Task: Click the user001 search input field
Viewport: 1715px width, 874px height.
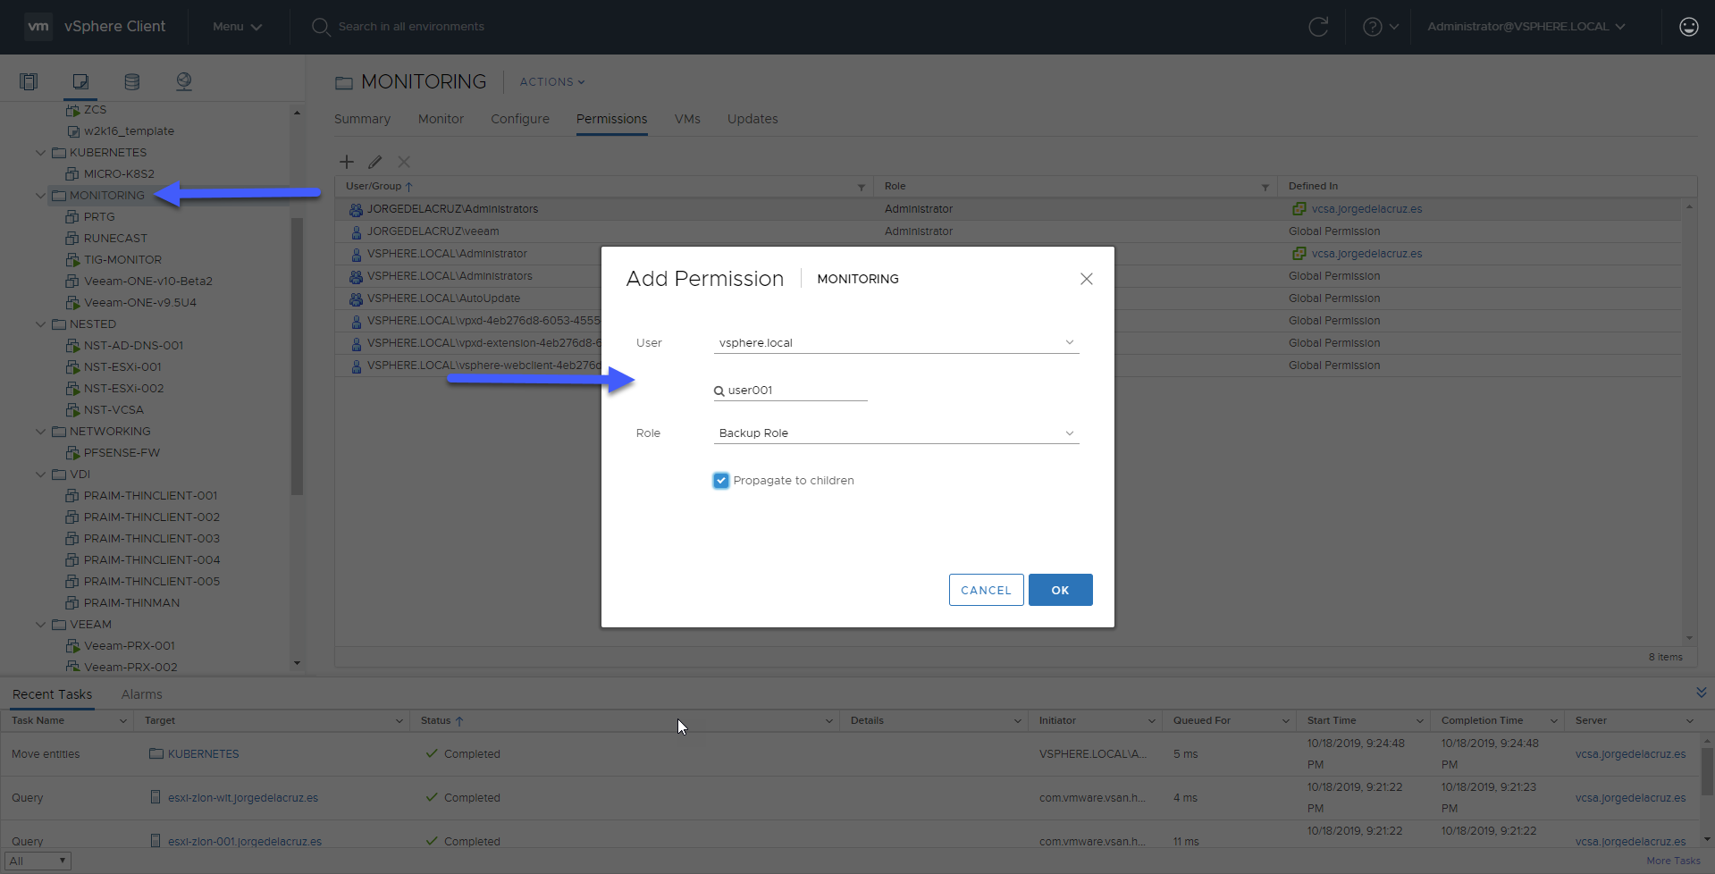Action: [791, 391]
